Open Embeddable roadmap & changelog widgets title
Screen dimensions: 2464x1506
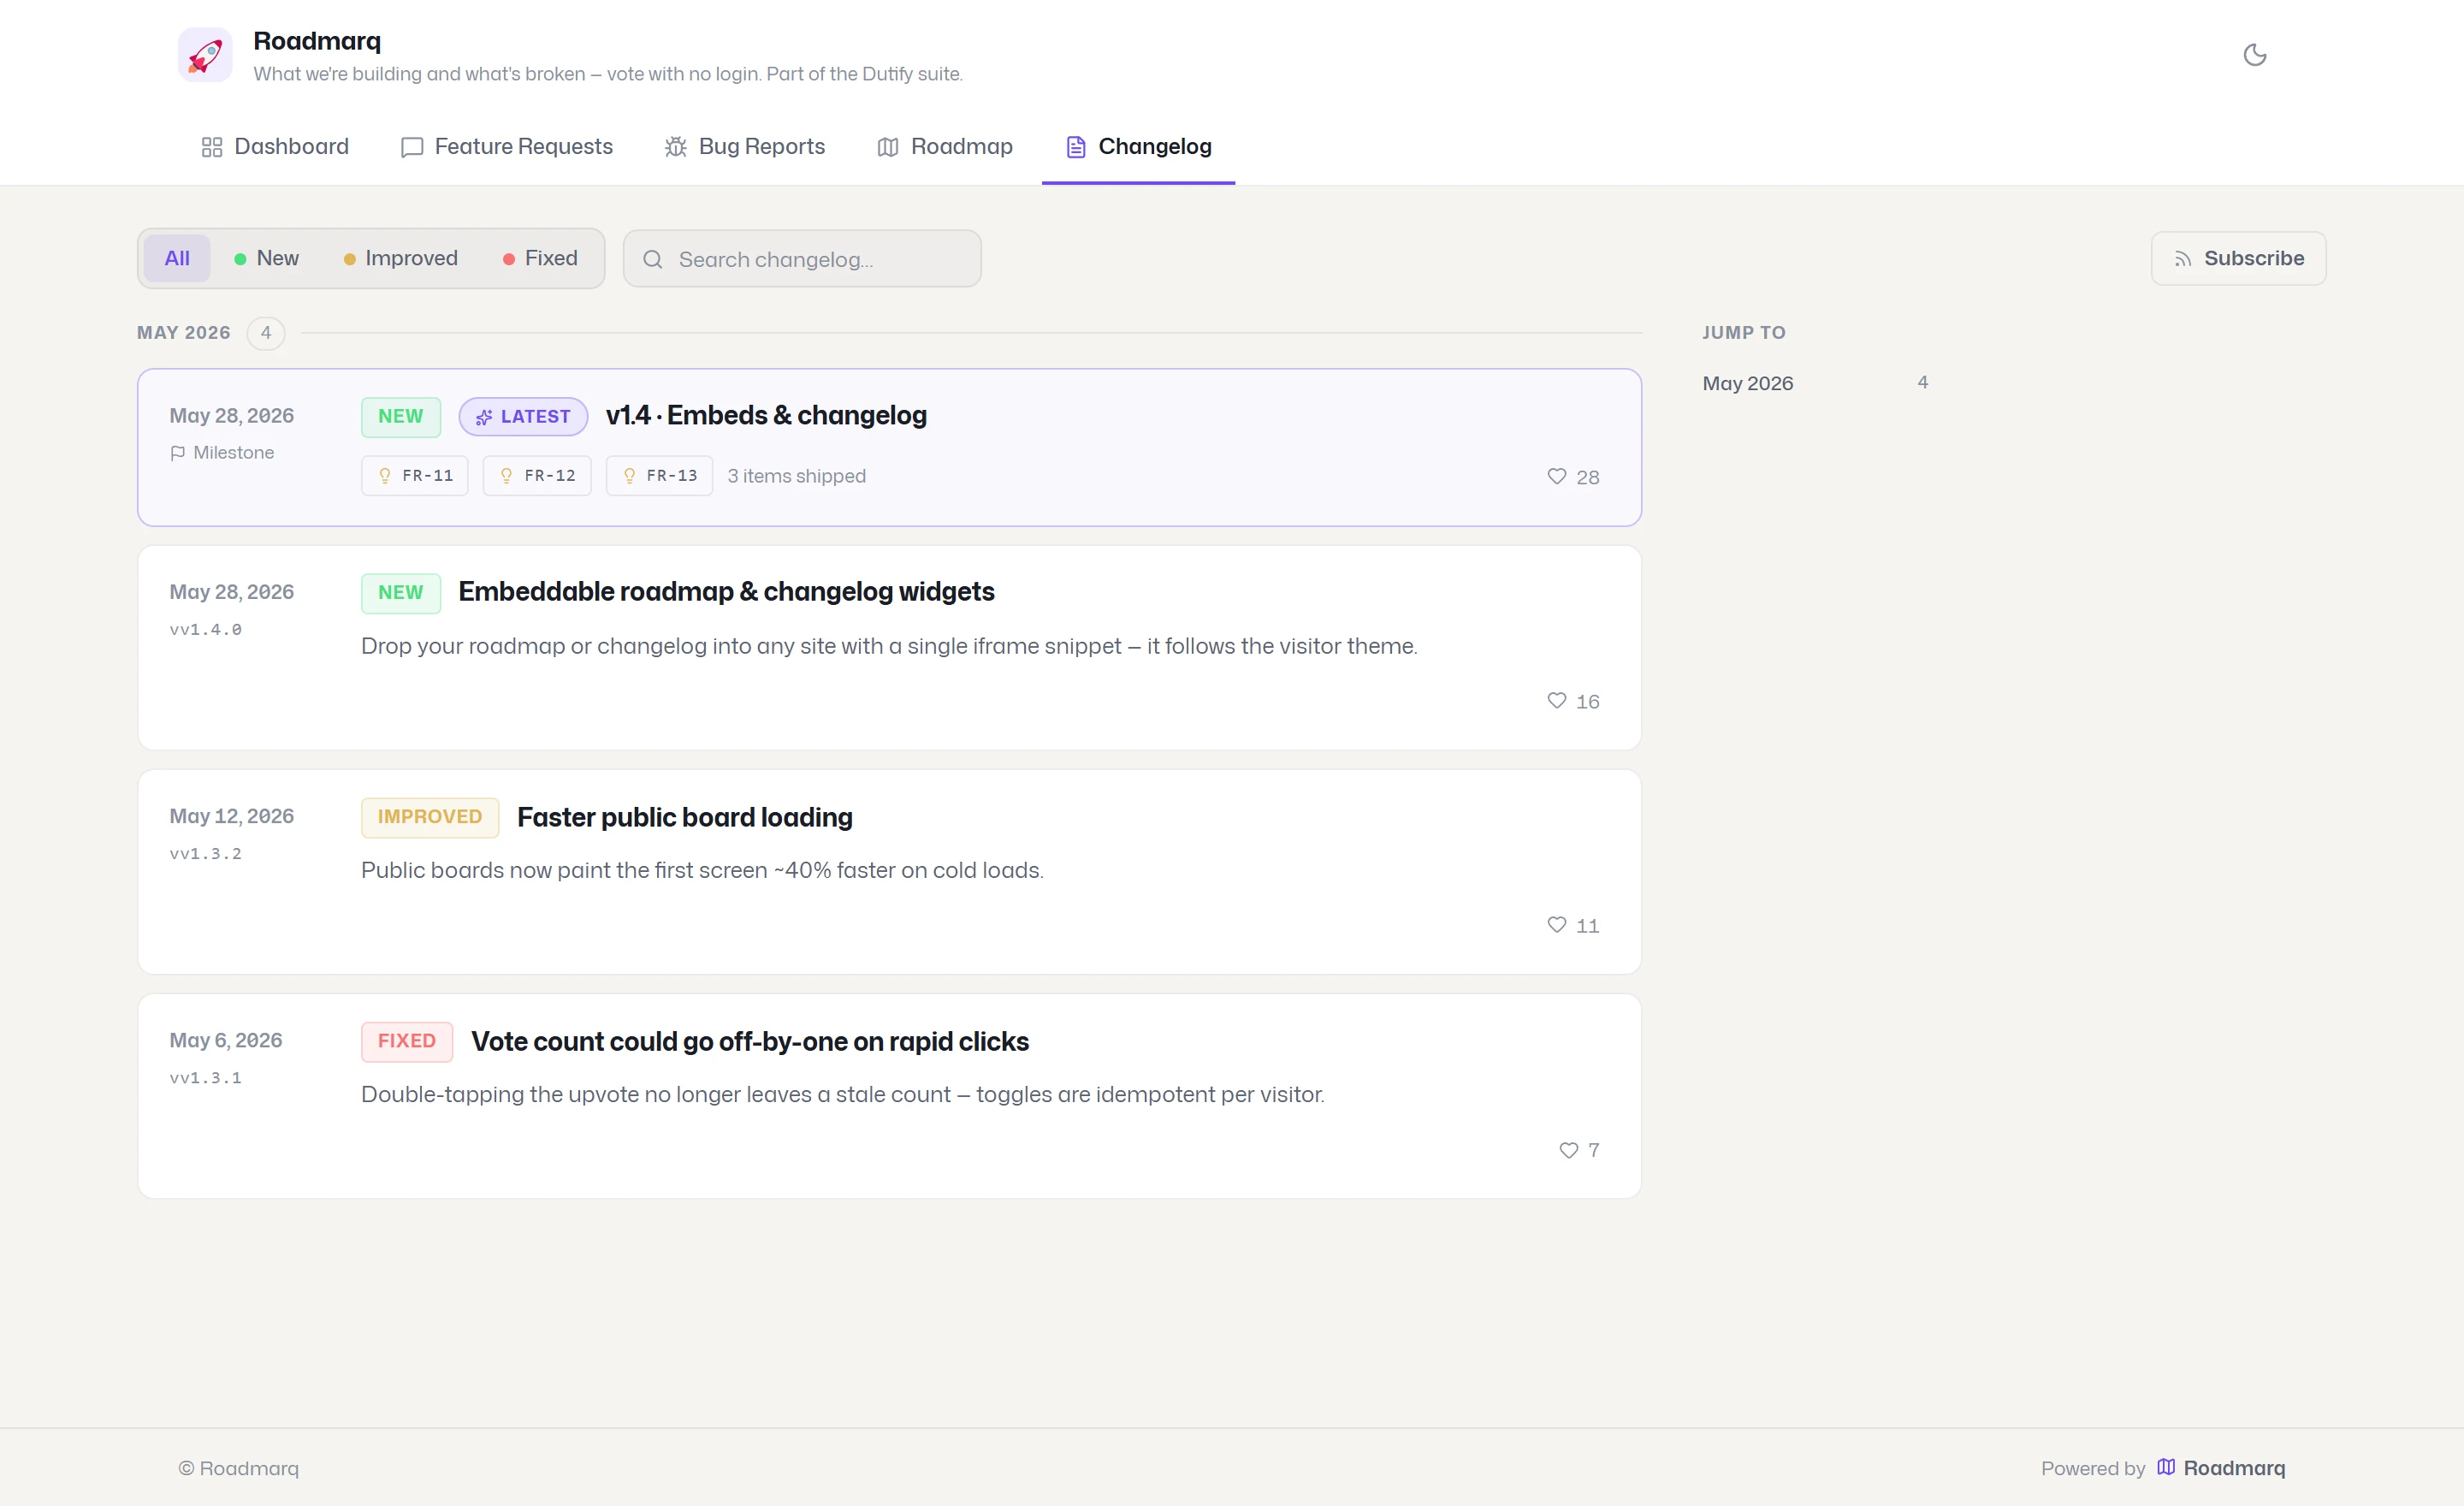tap(726, 591)
